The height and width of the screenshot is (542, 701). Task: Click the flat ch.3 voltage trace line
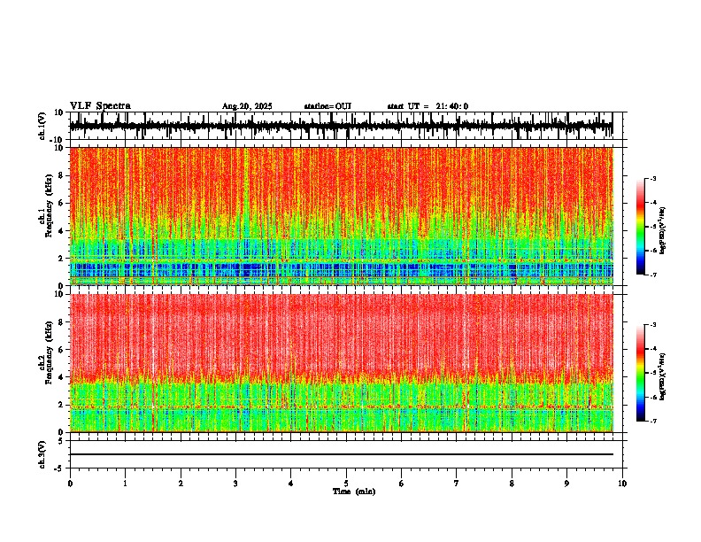tap(341, 454)
